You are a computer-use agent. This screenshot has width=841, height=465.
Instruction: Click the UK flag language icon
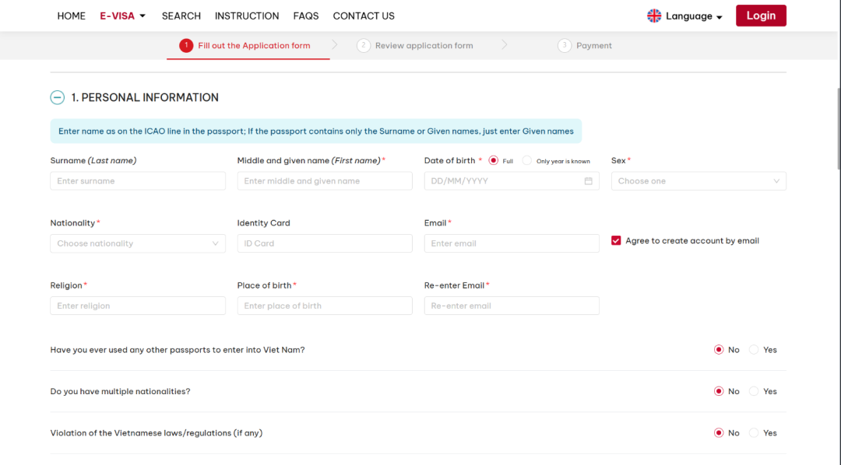(x=654, y=16)
